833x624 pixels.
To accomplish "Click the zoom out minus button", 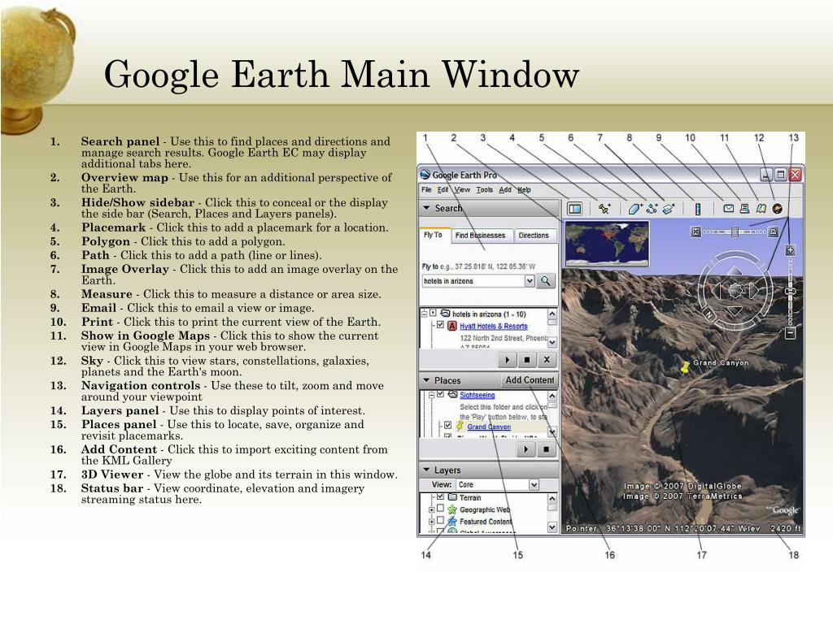I will (790, 333).
